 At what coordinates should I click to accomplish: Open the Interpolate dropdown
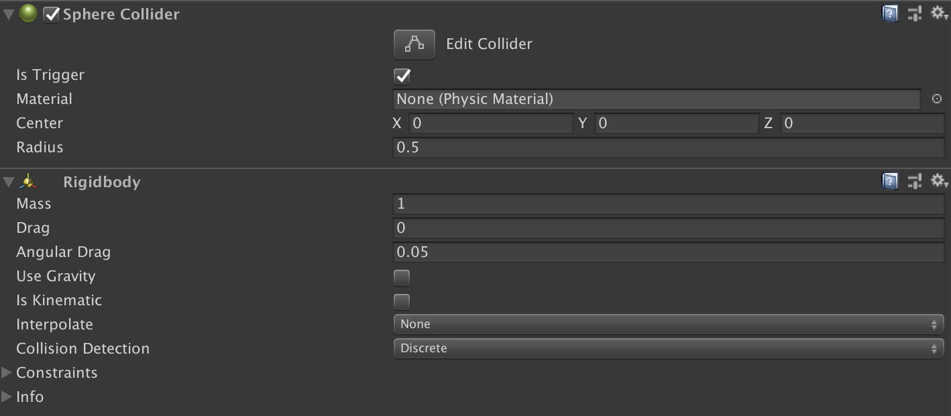click(x=669, y=324)
